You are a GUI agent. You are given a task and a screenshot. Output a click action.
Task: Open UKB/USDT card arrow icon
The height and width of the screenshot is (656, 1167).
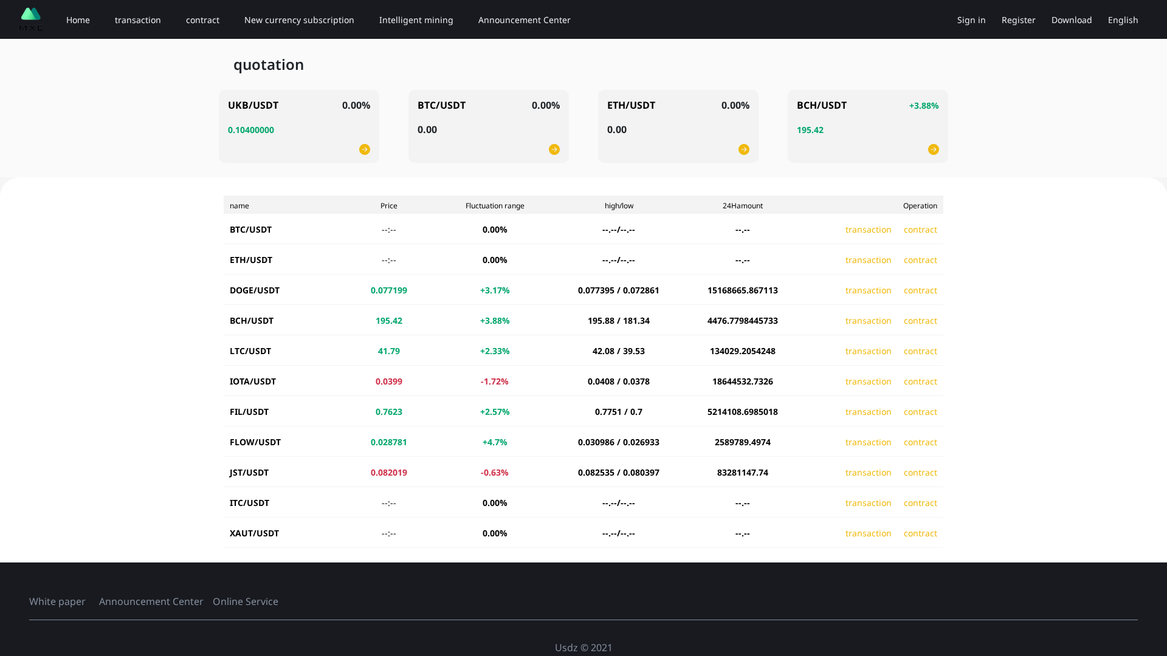(x=365, y=149)
